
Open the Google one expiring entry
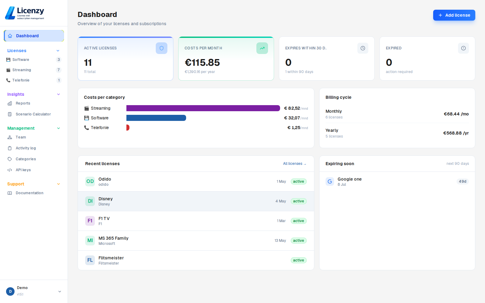point(397,181)
